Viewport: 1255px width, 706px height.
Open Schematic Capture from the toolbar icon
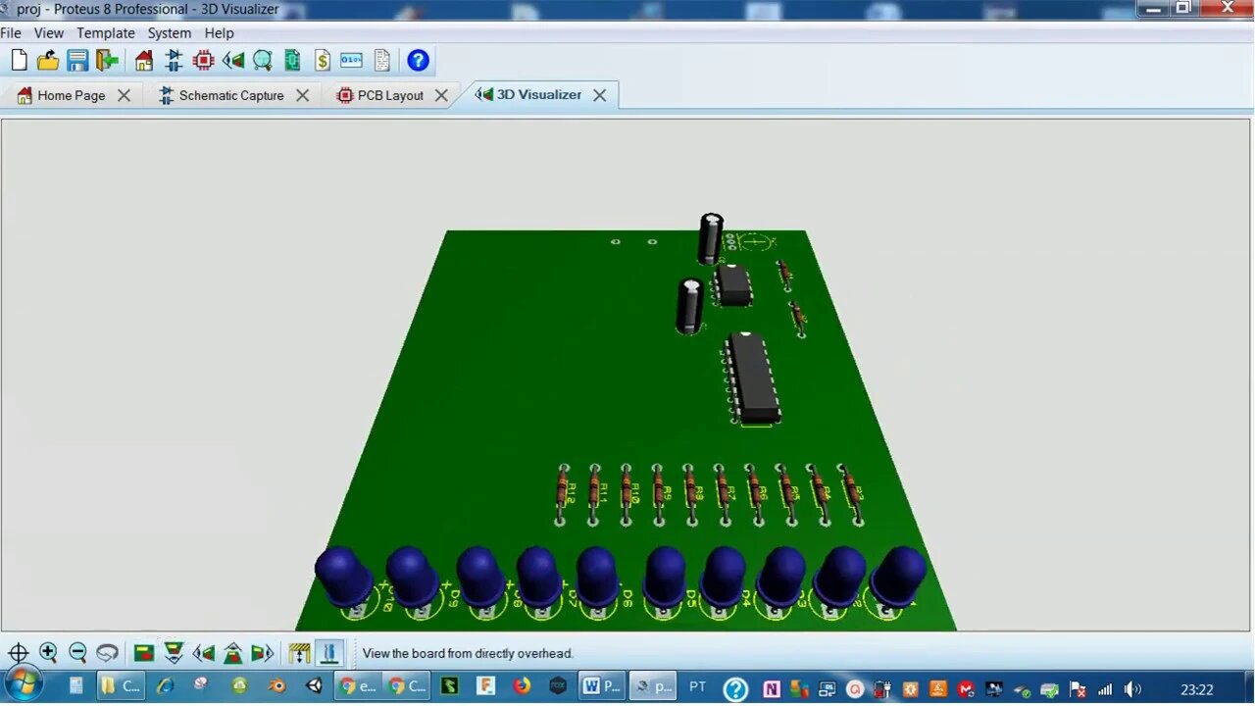(174, 61)
